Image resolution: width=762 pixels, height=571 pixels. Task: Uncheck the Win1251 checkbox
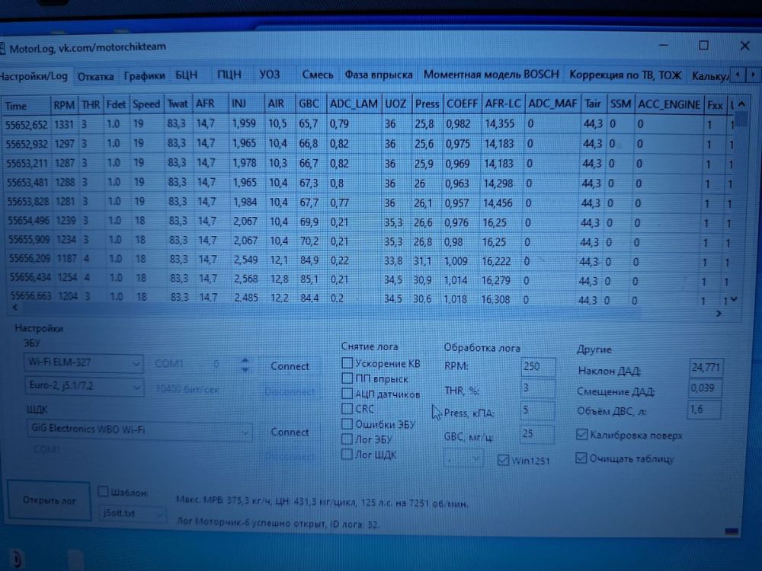point(503,460)
